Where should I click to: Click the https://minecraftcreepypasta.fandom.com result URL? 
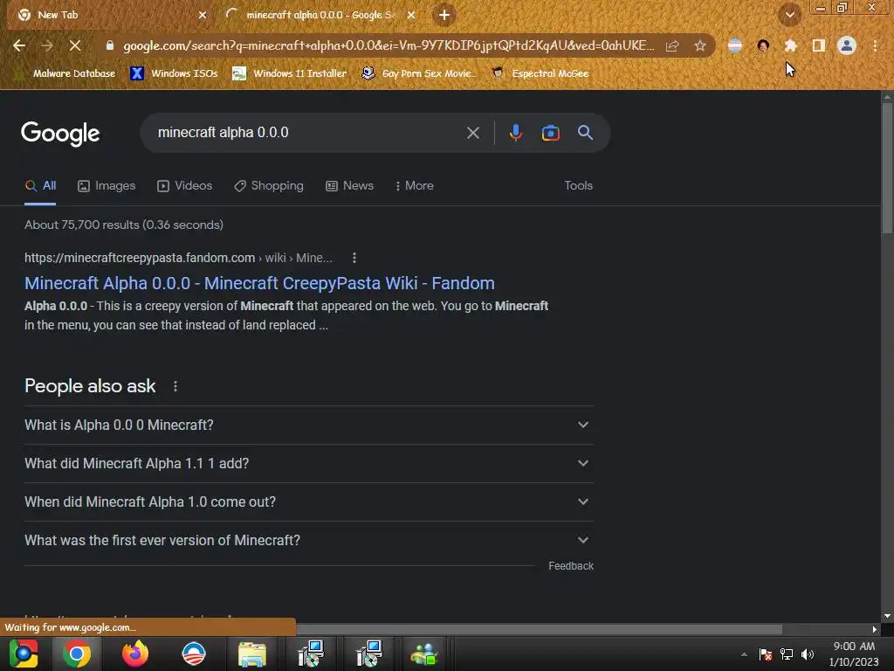click(140, 258)
